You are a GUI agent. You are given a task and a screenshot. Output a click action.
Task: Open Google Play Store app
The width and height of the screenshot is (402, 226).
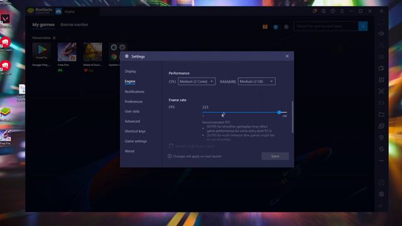(41, 52)
